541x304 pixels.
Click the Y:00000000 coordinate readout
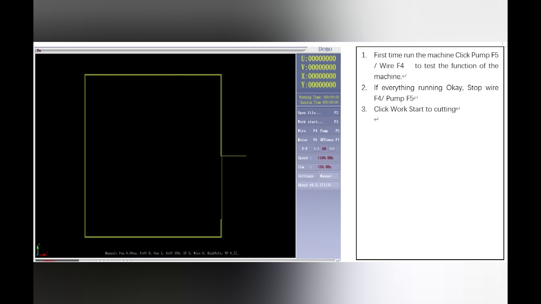[318, 85]
